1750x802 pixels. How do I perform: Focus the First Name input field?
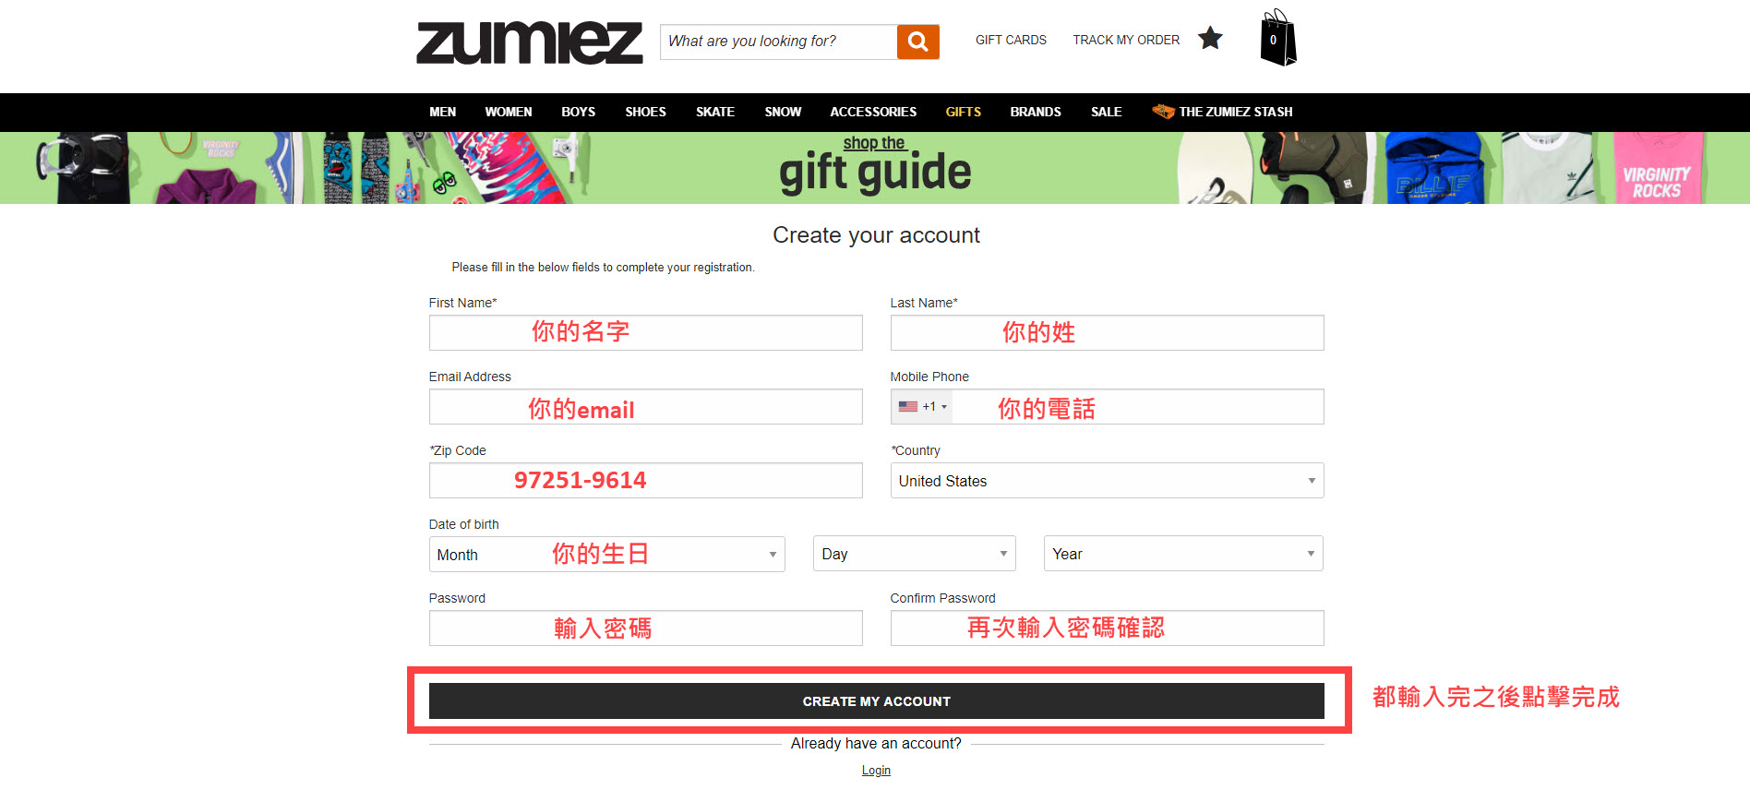[x=645, y=333]
